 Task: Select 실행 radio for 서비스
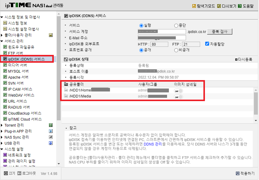click(141, 25)
